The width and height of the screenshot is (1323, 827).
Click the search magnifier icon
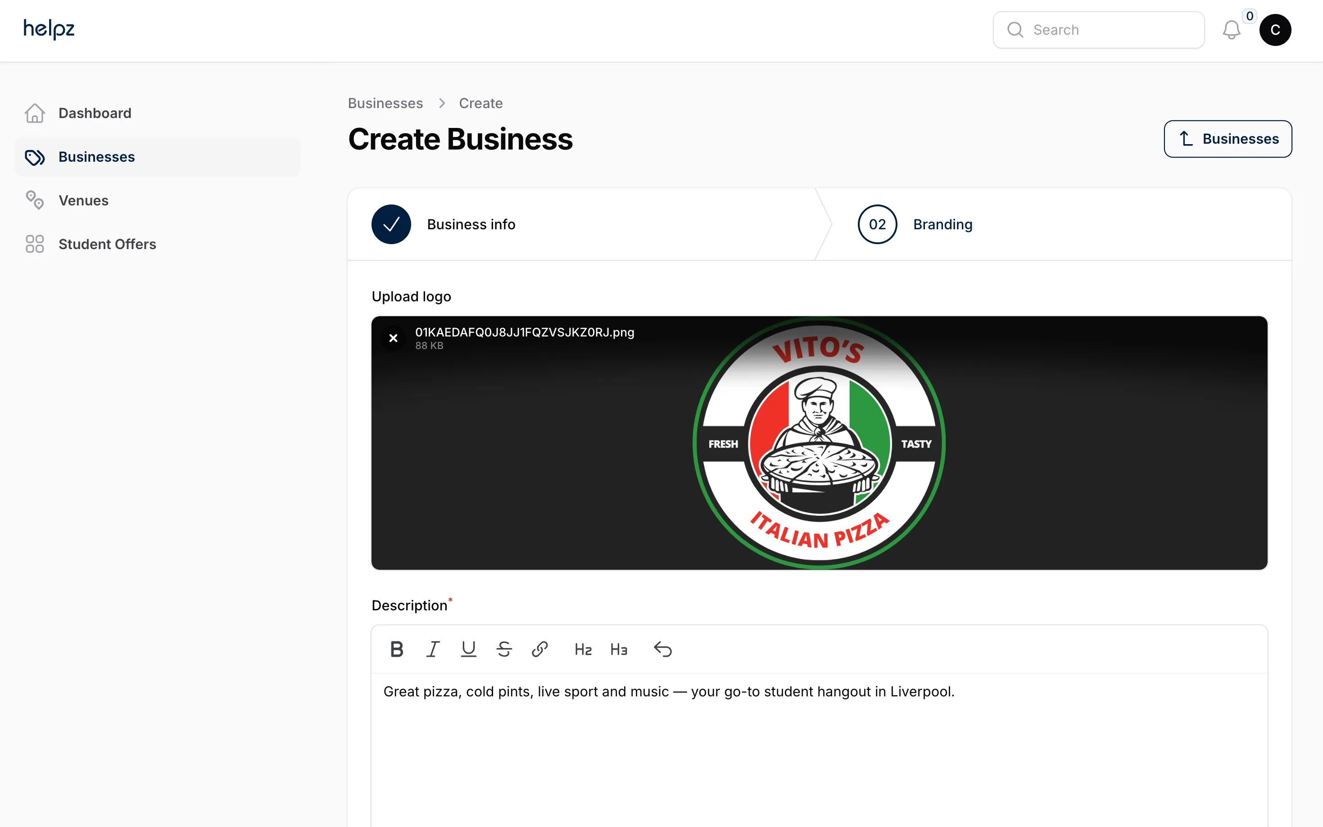(1015, 30)
